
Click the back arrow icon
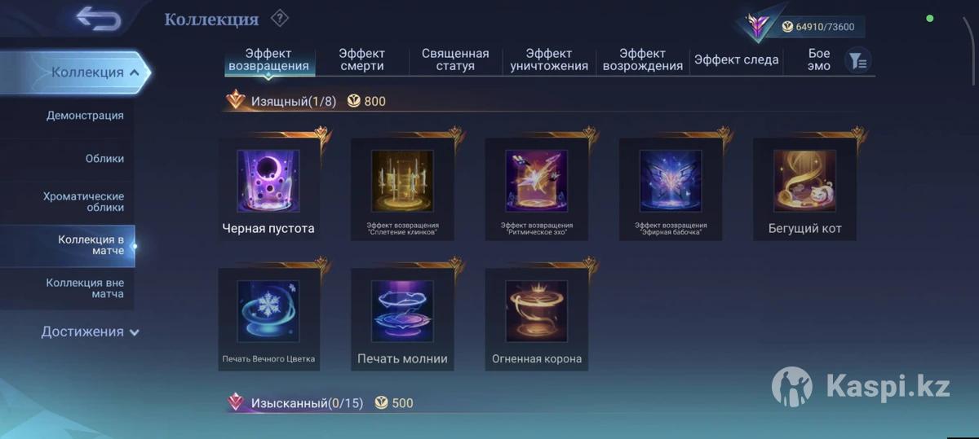coord(99,18)
